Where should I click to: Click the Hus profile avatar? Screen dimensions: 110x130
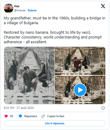click(x=9, y=8)
